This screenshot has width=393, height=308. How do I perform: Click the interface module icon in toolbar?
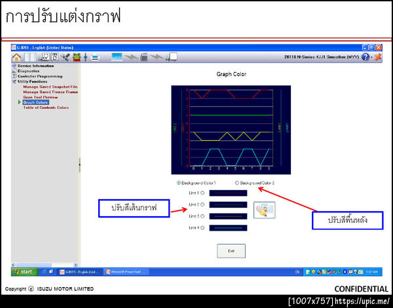[x=144, y=58]
